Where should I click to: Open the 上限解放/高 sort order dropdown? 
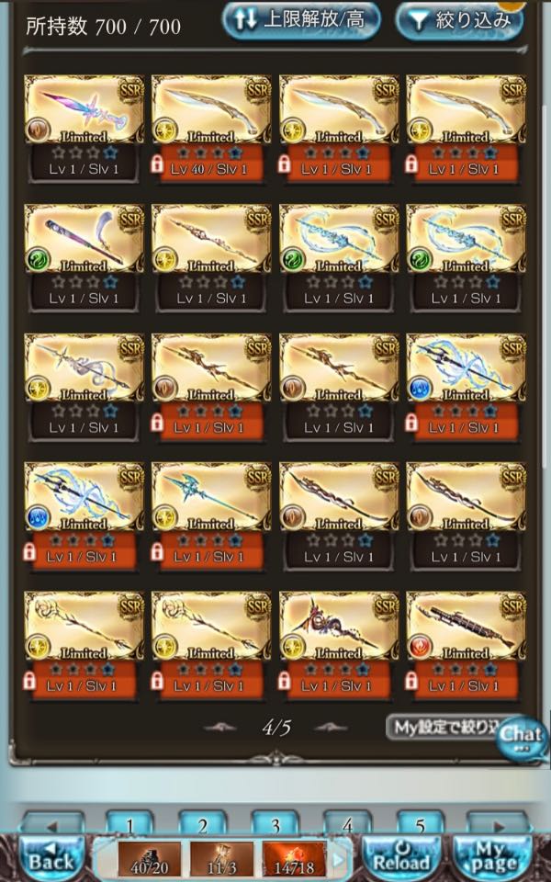pyautogui.click(x=301, y=20)
